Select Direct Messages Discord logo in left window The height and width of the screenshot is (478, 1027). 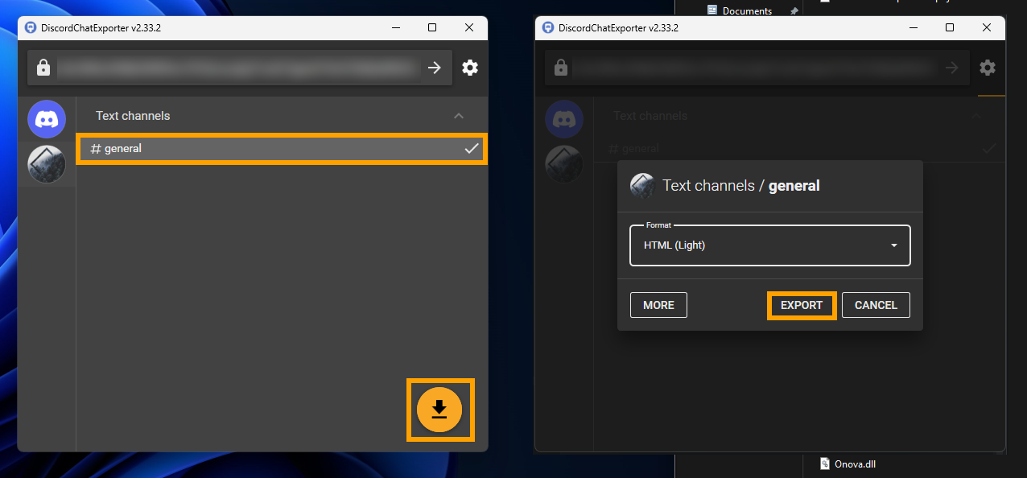coord(47,120)
